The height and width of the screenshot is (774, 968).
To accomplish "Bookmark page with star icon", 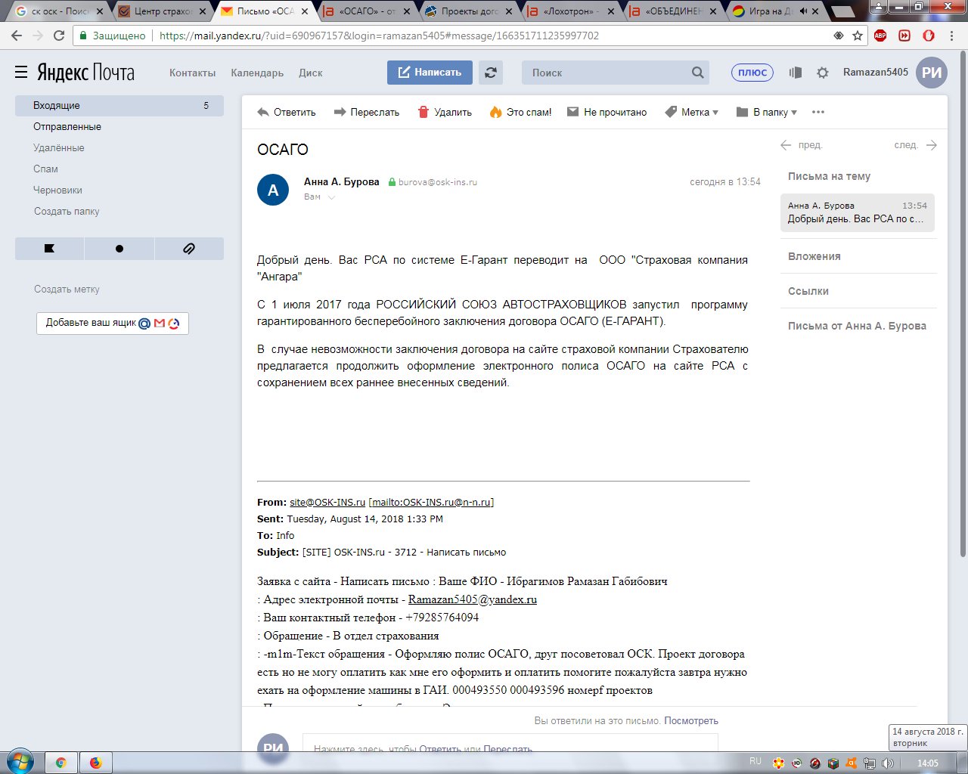I will tap(858, 36).
